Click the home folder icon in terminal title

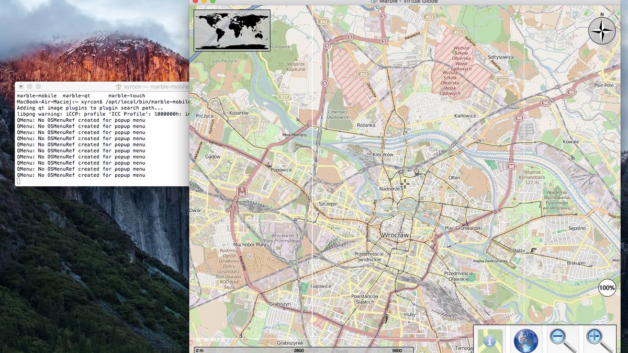coord(118,87)
